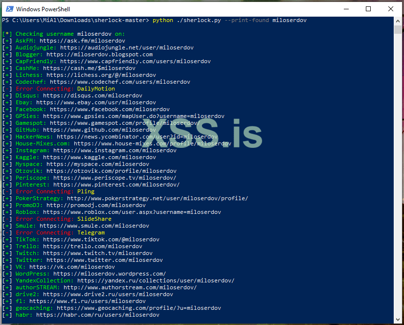Click the Otzovik profile URL

(112, 171)
